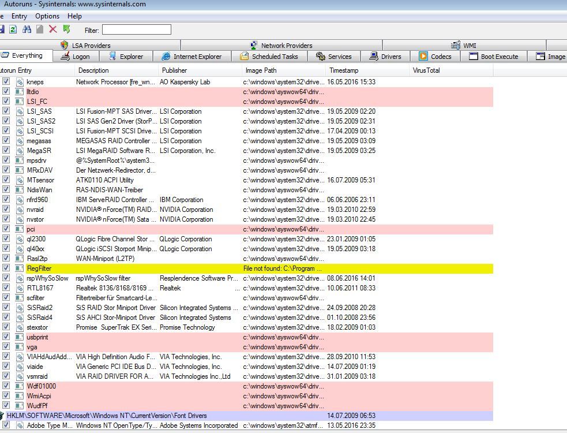Select the LSI_FC entry name

[37, 102]
